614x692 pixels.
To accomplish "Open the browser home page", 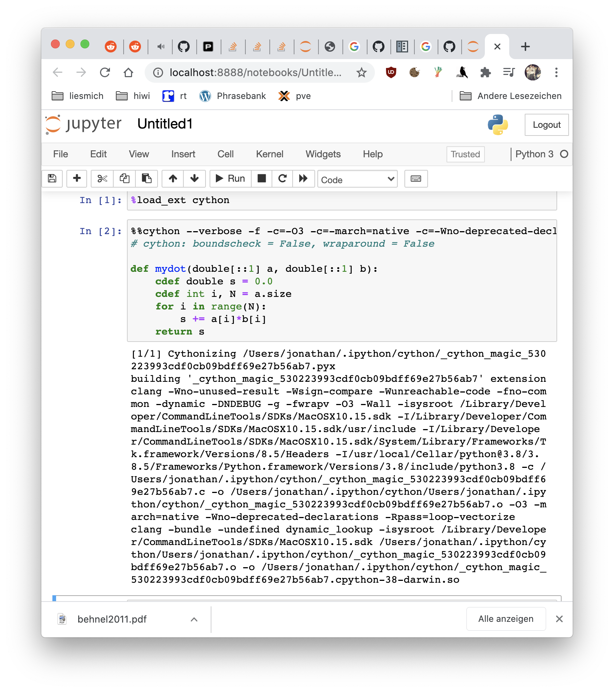I will 128,72.
